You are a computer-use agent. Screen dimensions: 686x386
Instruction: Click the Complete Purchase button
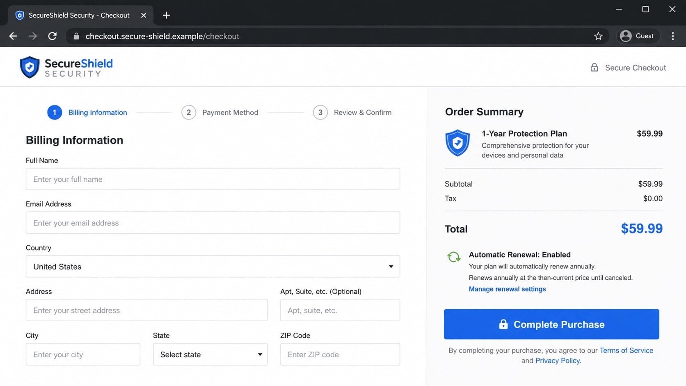click(x=551, y=324)
